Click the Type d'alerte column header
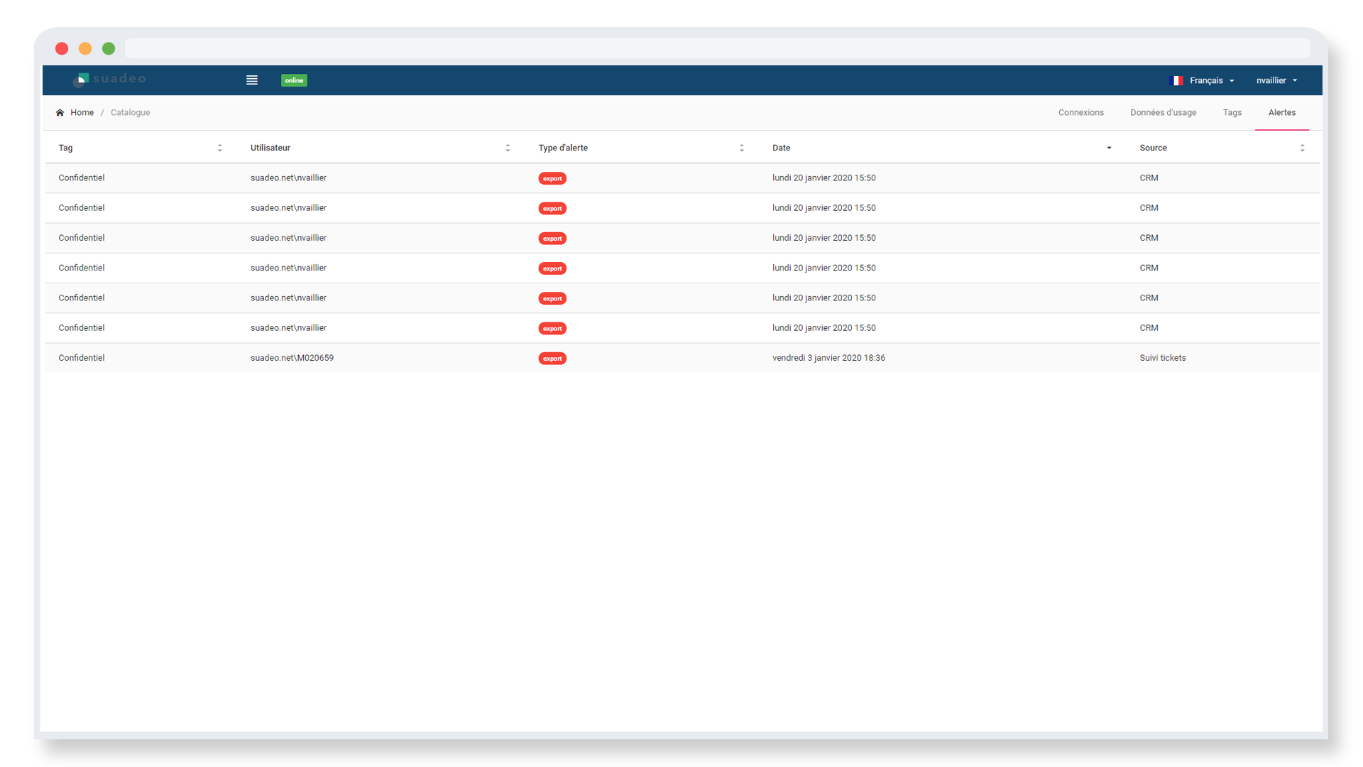 pos(563,148)
